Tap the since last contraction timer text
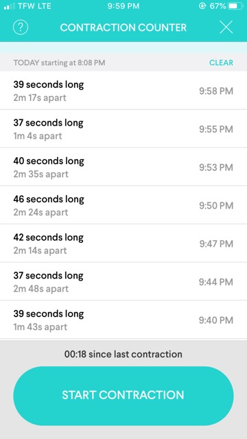This screenshot has width=247, height=439. click(x=123, y=354)
